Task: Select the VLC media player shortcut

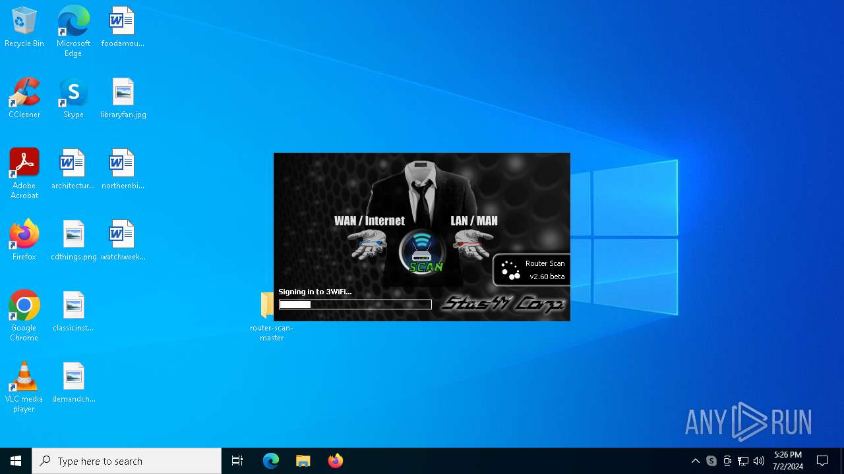Action: tap(24, 387)
